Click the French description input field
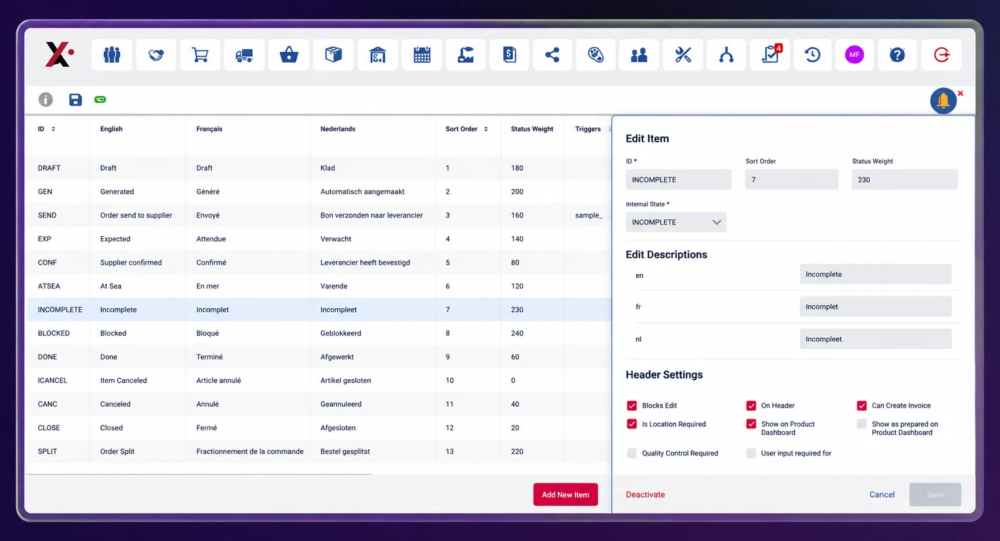The width and height of the screenshot is (1000, 541). point(875,307)
